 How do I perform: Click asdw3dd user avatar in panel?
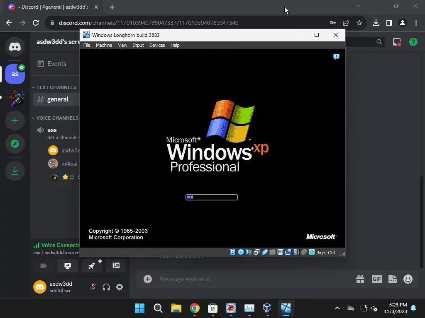pos(40,287)
